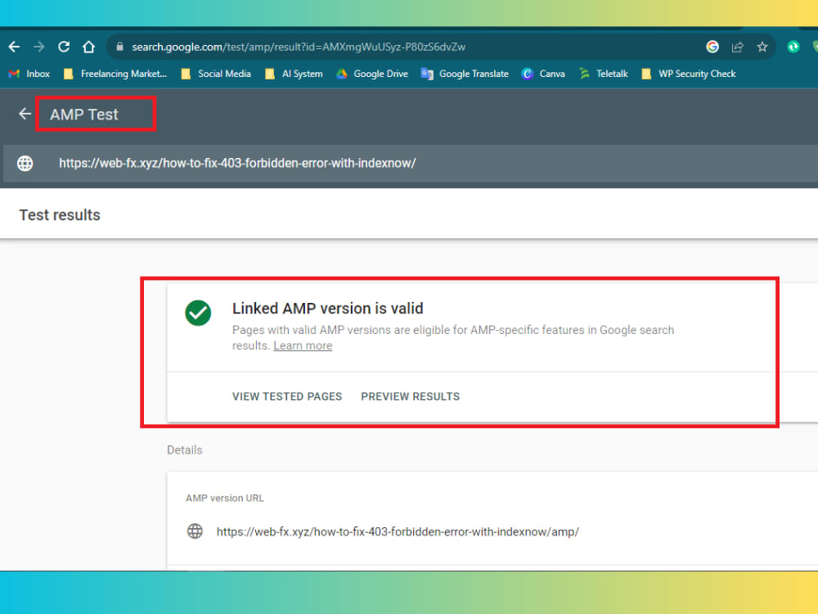818x614 pixels.
Task: Share this page via share icon
Action: tap(737, 47)
